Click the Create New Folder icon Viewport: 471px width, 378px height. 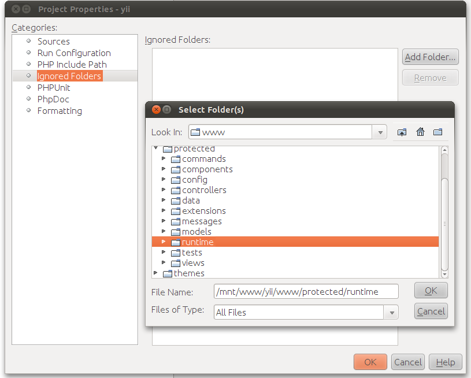437,132
